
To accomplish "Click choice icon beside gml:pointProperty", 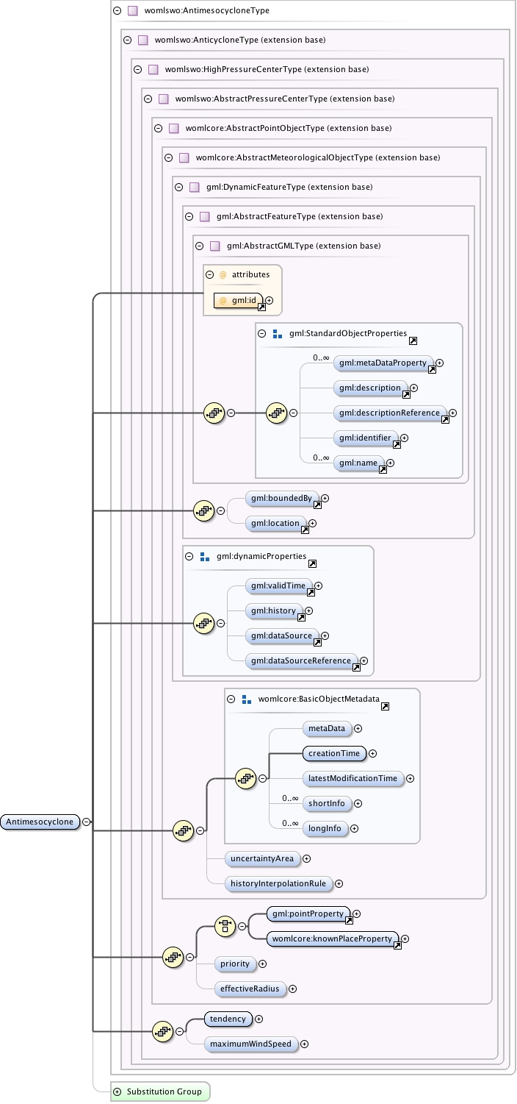I will 225,927.
